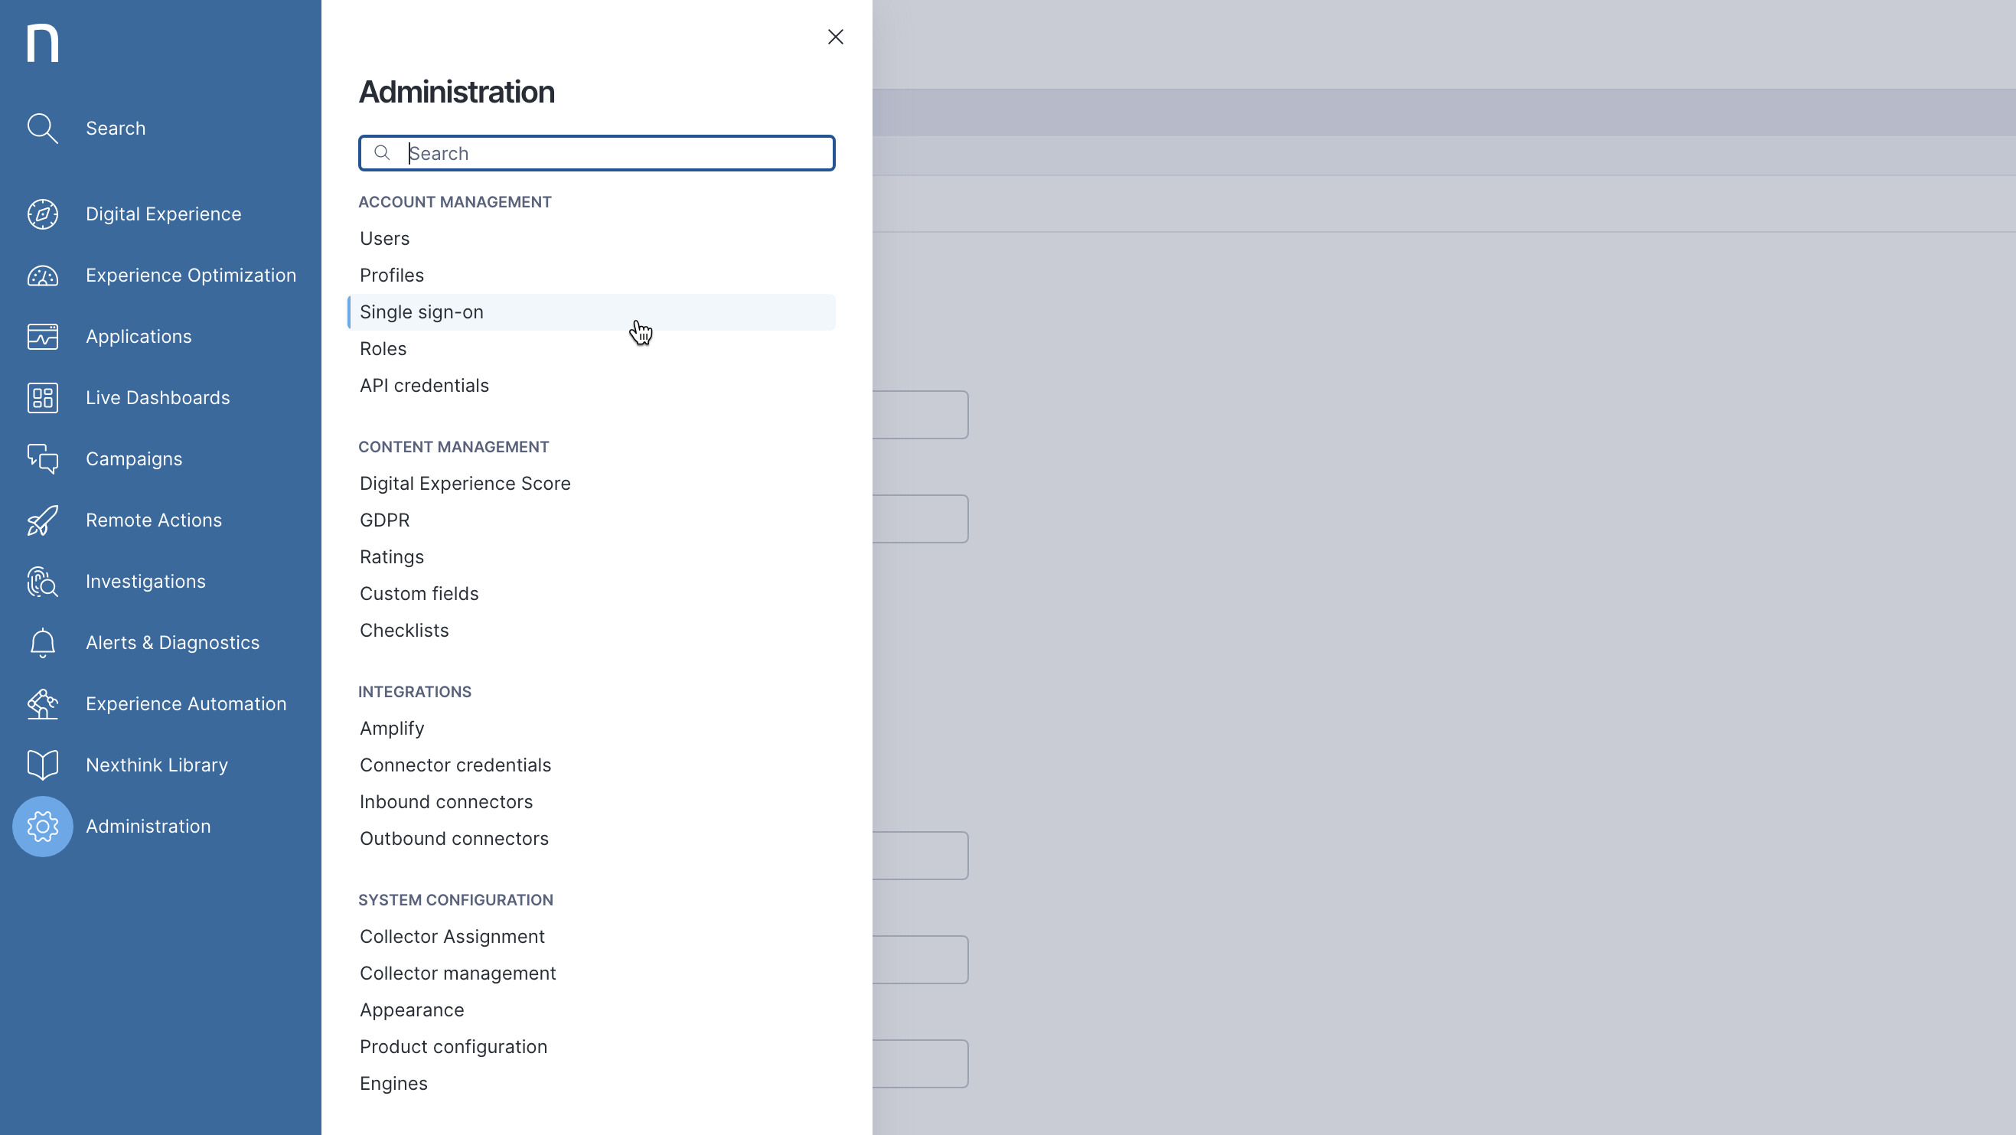The width and height of the screenshot is (2016, 1135).
Task: Select Experience Optimization gauge icon
Action: [42, 276]
